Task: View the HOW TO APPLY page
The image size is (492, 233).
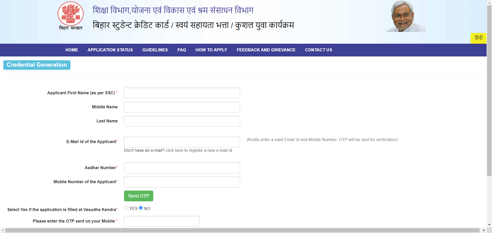Action: 211,50
